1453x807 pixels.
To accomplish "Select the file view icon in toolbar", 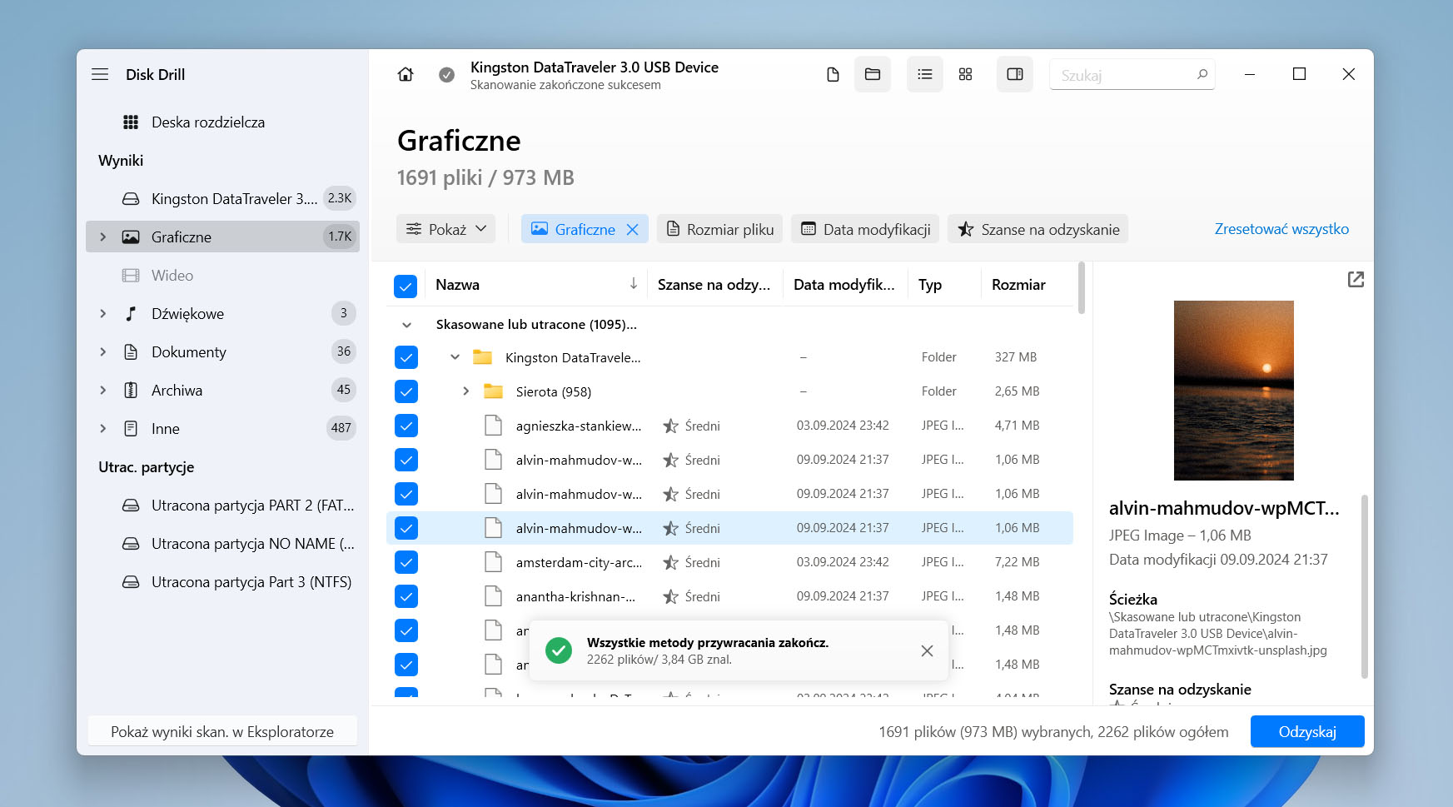I will pyautogui.click(x=833, y=74).
